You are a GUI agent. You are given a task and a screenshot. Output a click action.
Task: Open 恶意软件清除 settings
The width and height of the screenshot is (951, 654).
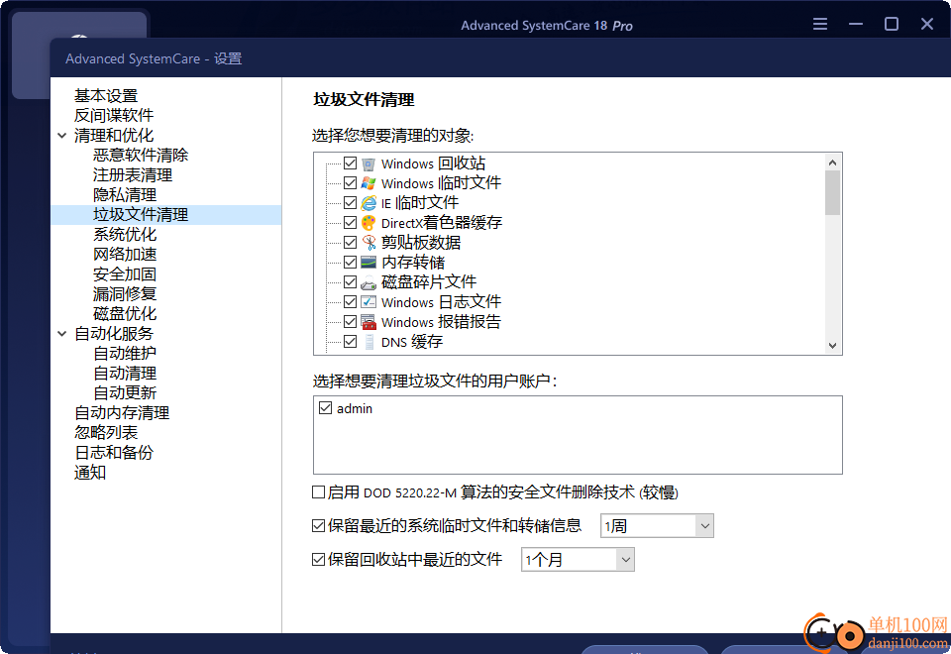[141, 156]
